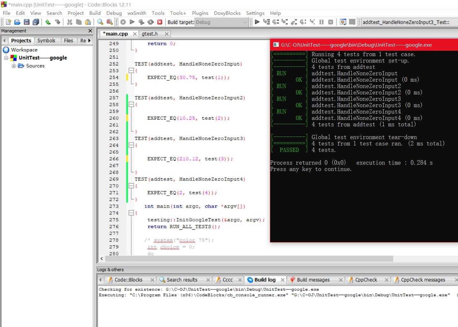The height and width of the screenshot is (327, 458).
Task: Collapse code fold at line 264
Action: pos(131,145)
